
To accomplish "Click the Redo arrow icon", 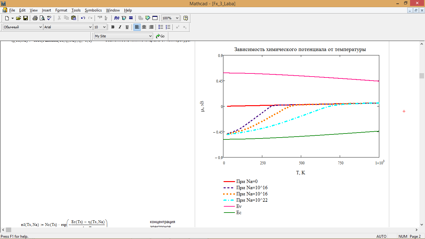I will [90, 18].
